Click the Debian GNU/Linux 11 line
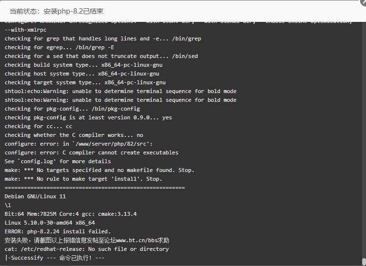The image size is (366, 266). [x=35, y=196]
